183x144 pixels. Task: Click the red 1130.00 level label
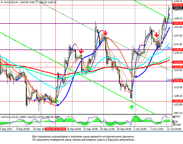[x=178, y=62]
